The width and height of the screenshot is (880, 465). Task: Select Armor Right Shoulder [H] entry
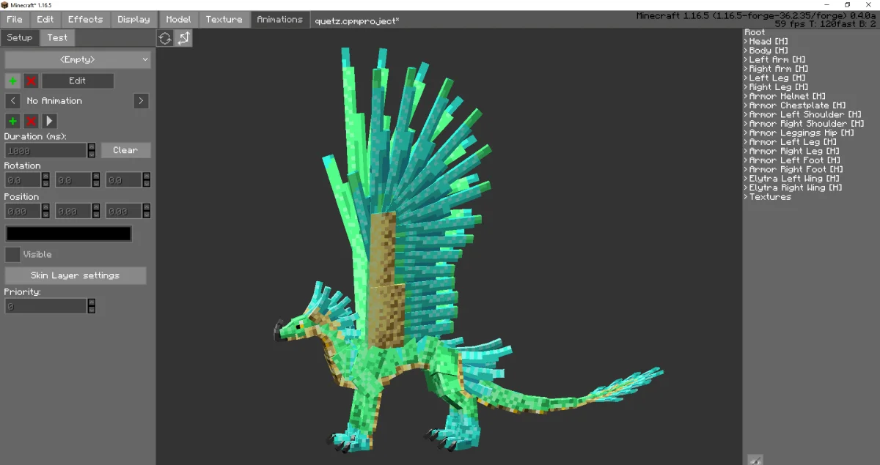[807, 124]
